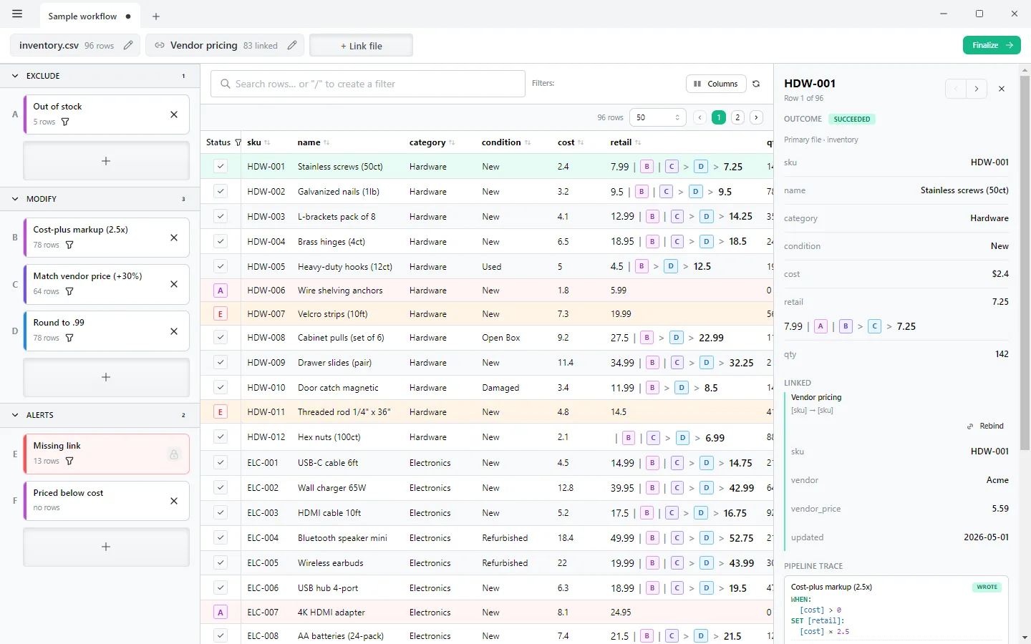Select the Vendor pricing linked file tab

pos(225,45)
